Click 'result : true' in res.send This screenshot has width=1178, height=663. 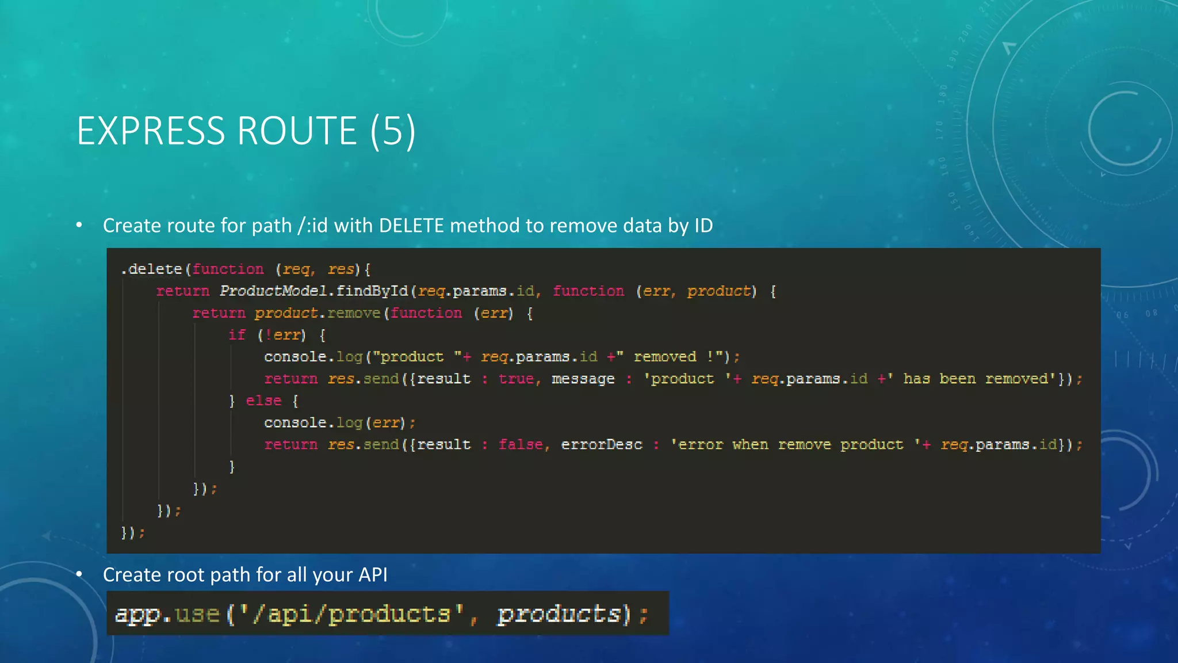point(476,379)
